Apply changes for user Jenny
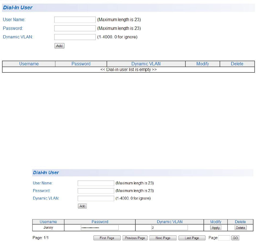 (216, 228)
